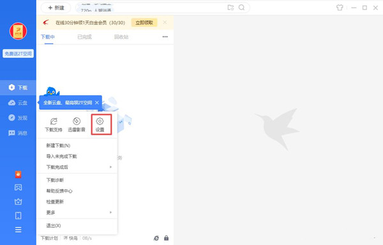383x245 pixels.
Task: Click the IE browser icon in status bar
Action: pos(156,238)
